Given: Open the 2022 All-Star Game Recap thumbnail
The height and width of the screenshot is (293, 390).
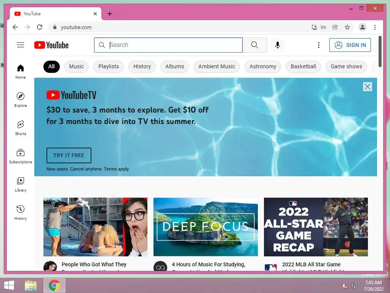Looking at the screenshot, I should [x=316, y=227].
